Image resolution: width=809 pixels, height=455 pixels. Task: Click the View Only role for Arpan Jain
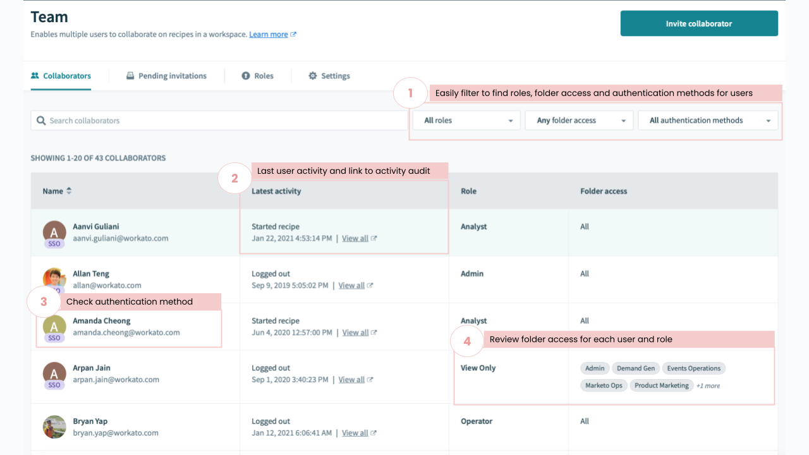(478, 368)
